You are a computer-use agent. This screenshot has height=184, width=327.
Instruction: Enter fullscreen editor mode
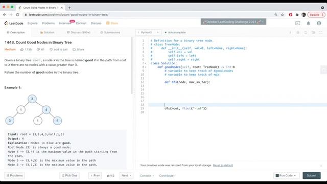tap(321, 33)
